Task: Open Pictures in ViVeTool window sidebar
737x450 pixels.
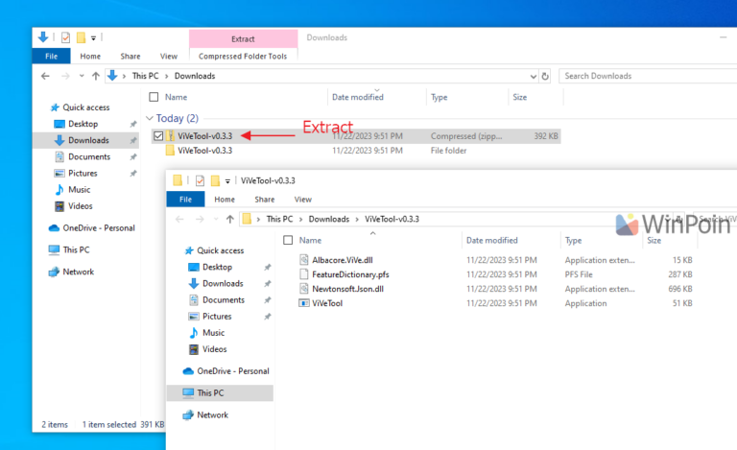Action: point(217,317)
